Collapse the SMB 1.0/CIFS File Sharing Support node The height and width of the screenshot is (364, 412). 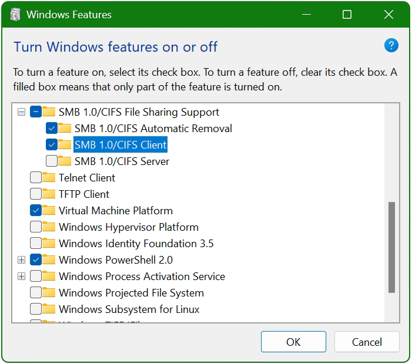tap(21, 112)
